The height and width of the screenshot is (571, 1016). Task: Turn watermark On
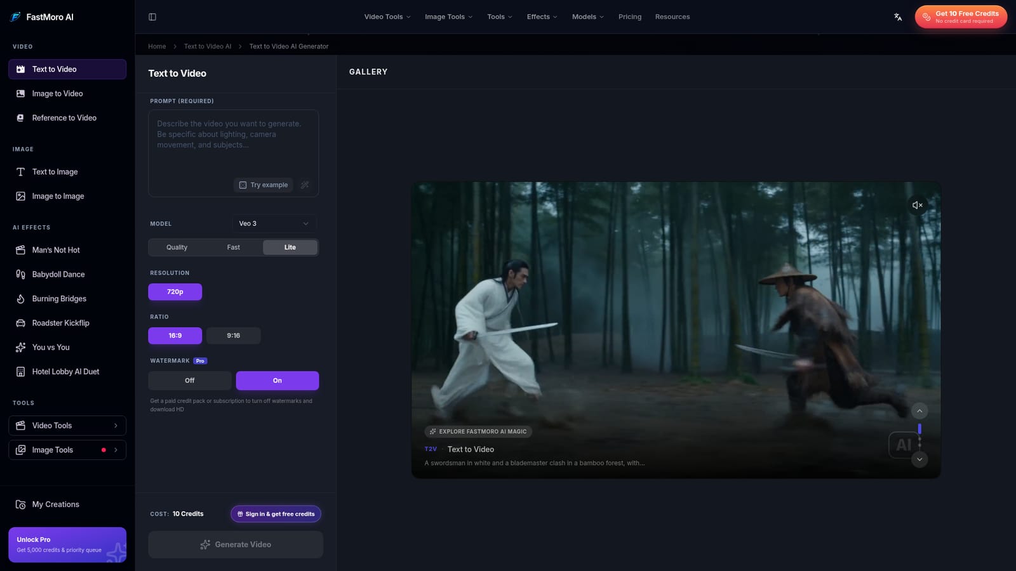(277, 381)
